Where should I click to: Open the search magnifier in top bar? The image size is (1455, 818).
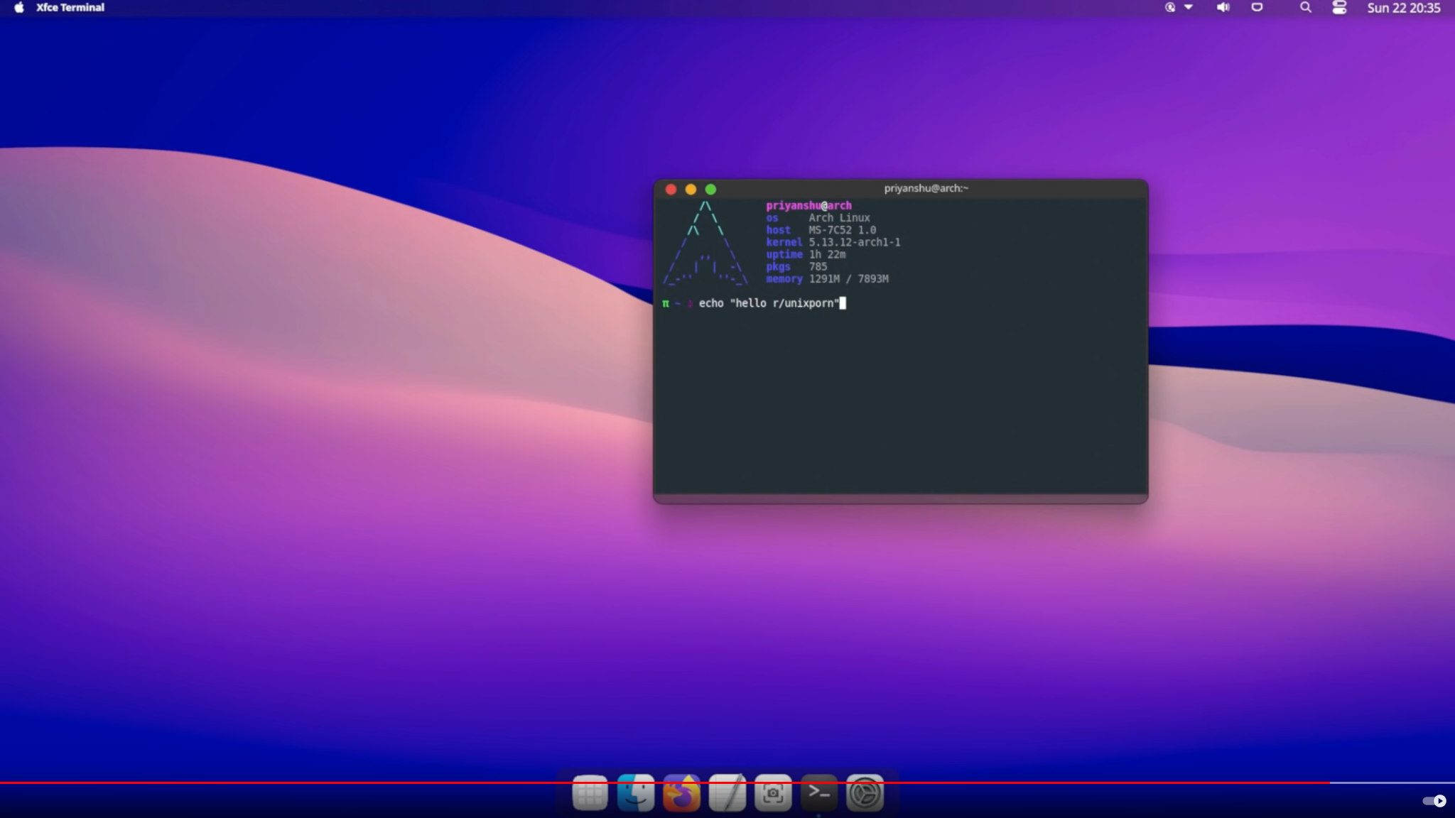pos(1305,8)
